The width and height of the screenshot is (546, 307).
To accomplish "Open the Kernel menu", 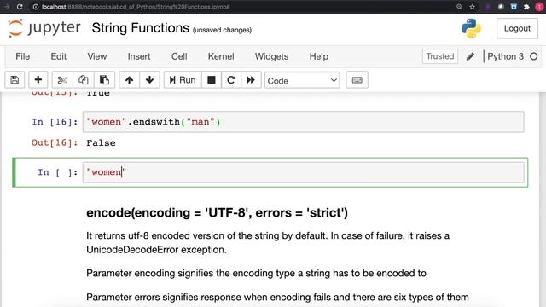I will 221,56.
